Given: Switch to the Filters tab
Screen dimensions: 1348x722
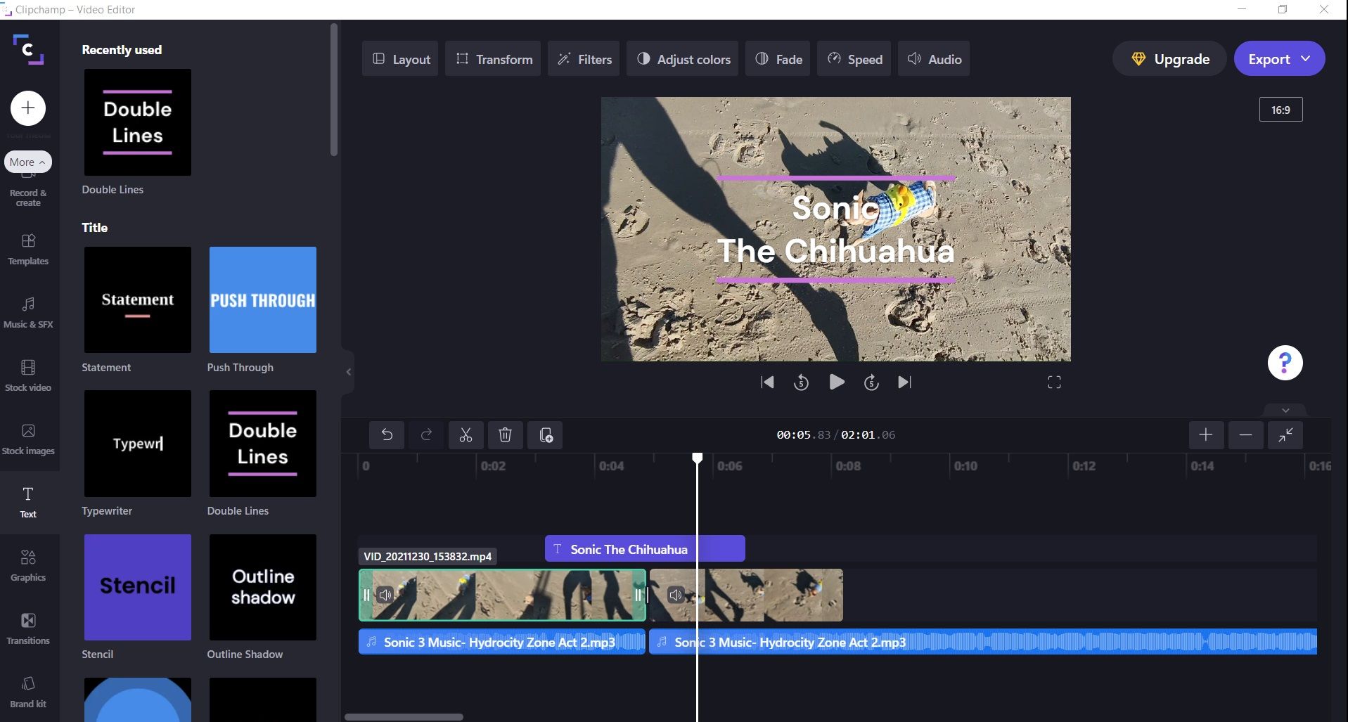Looking at the screenshot, I should click(x=584, y=59).
